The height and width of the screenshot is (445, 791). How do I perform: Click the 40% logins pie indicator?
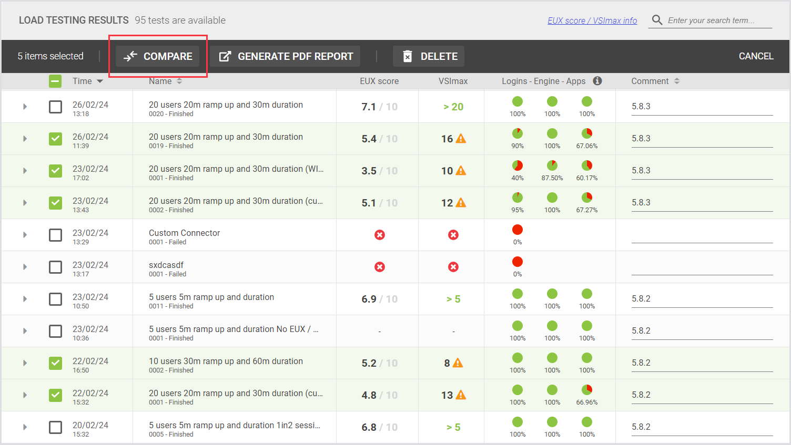pos(518,166)
